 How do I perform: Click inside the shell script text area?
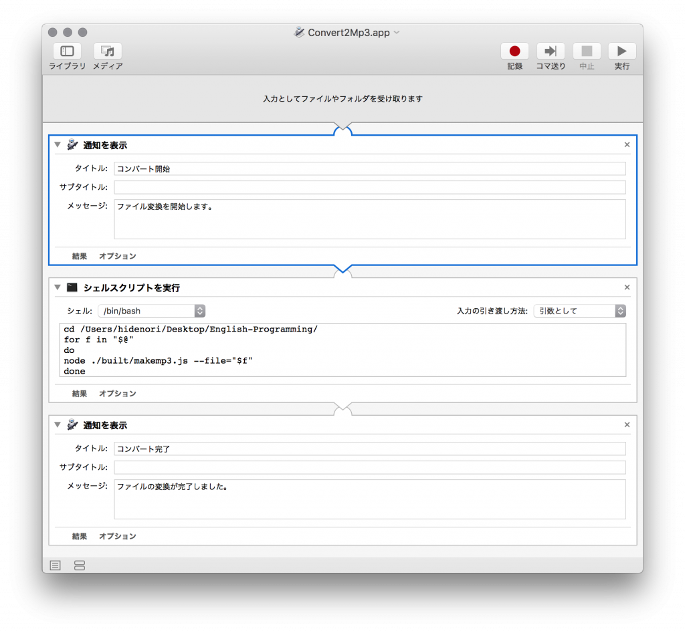[342, 350]
